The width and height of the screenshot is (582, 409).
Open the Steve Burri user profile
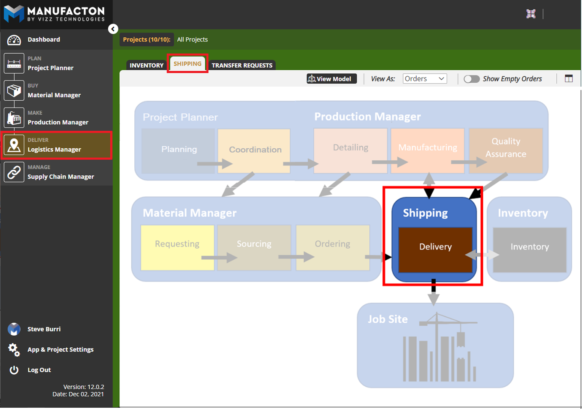[44, 329]
